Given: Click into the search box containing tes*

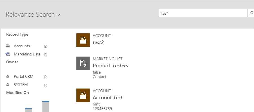Looking at the screenshot, I should (203, 13).
